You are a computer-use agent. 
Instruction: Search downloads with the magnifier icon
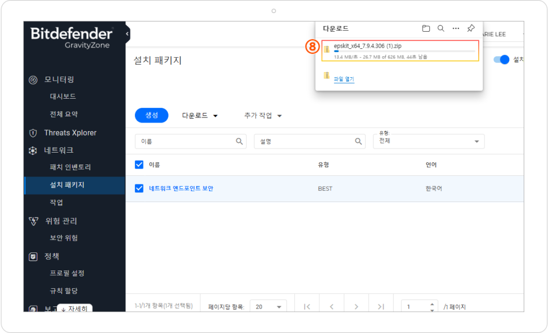[x=441, y=28]
